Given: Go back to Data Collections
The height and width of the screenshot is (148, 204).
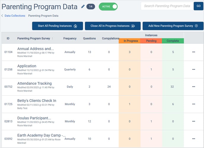Looking at the screenshot, I should click(x=14, y=16).
